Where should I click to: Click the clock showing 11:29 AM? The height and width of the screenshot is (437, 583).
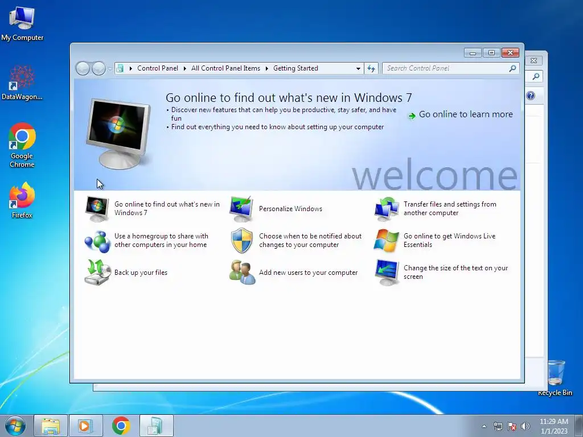(x=553, y=426)
